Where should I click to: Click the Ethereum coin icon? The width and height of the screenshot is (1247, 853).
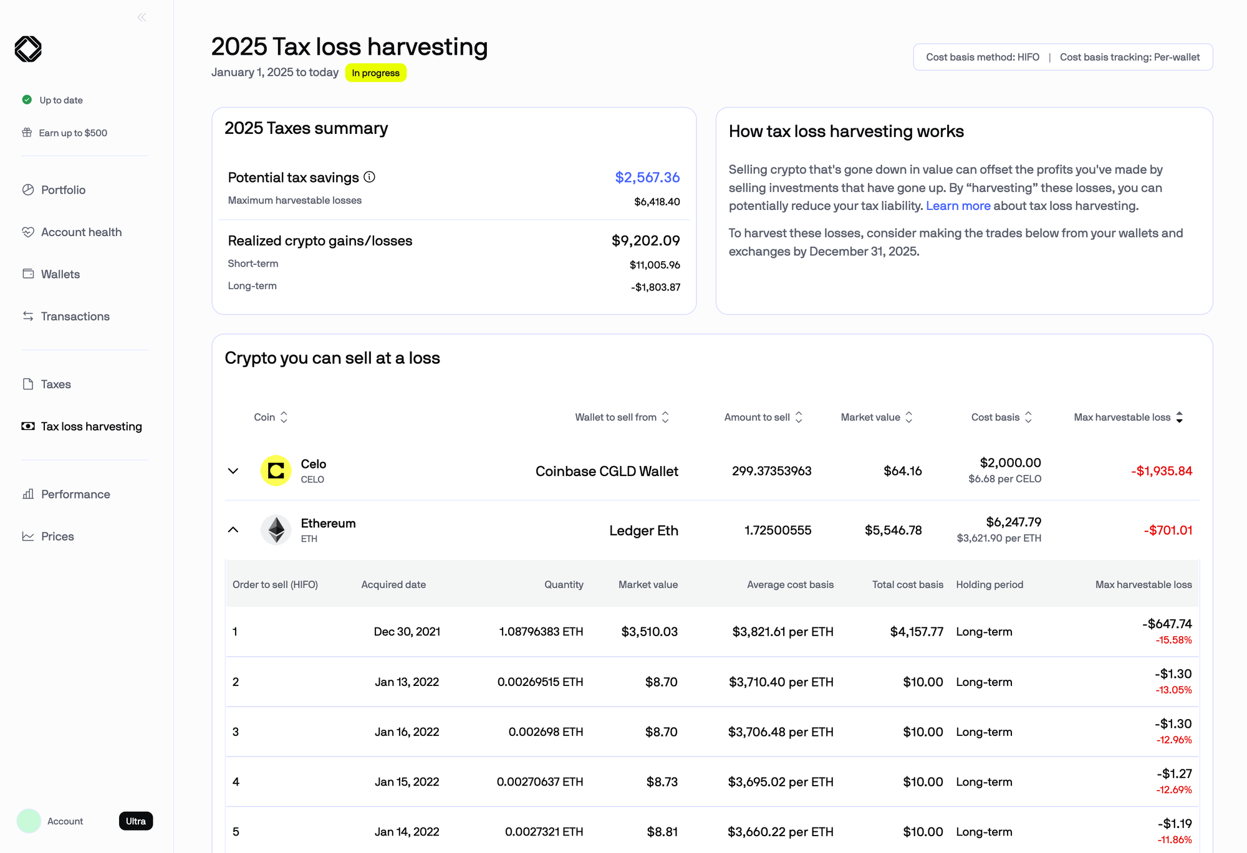276,530
